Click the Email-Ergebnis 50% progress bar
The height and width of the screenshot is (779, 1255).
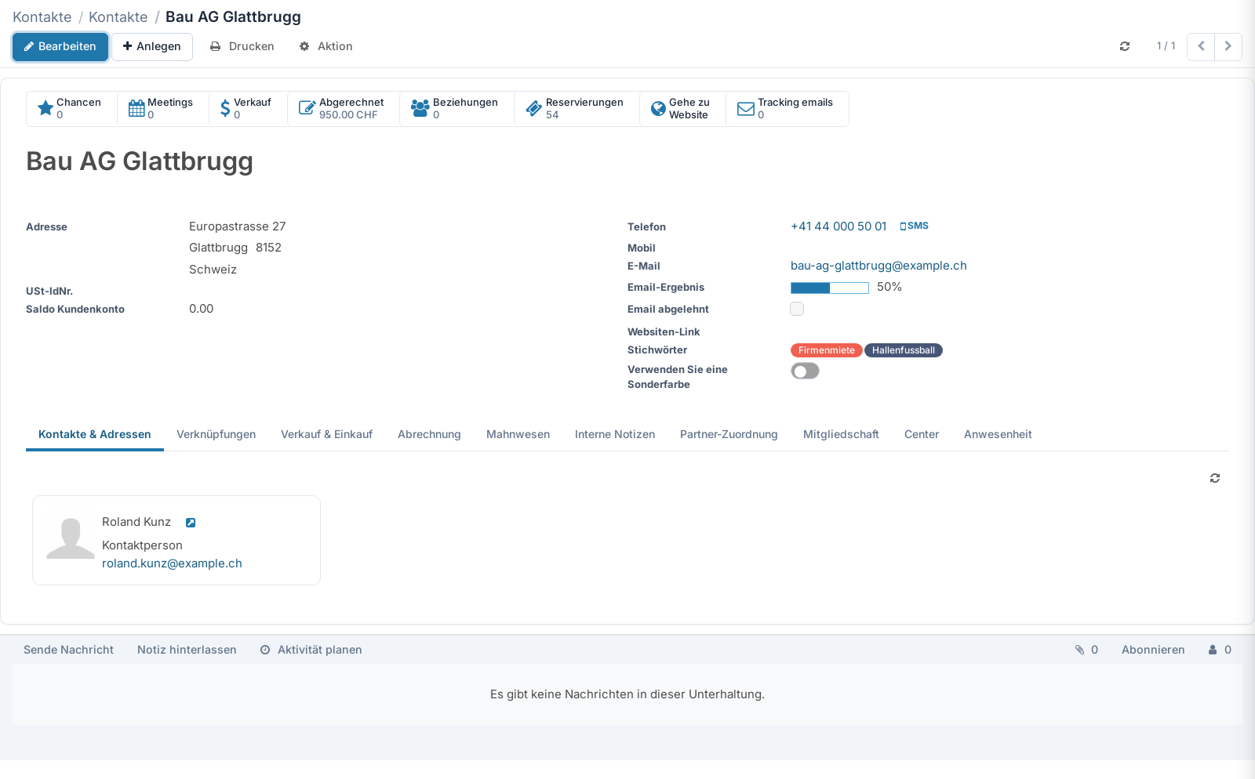point(830,288)
